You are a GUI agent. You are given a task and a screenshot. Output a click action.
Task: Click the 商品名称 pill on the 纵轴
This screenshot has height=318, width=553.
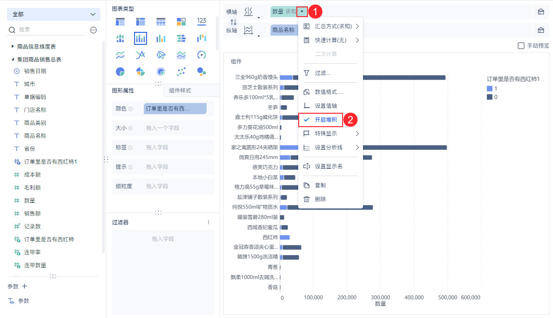[x=284, y=30]
